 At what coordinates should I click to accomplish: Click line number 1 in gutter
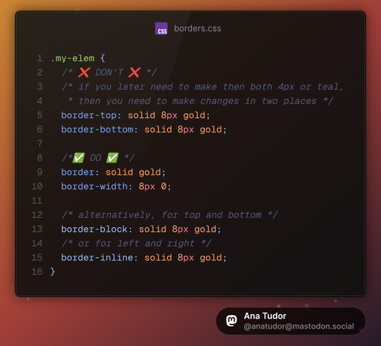pyautogui.click(x=39, y=58)
